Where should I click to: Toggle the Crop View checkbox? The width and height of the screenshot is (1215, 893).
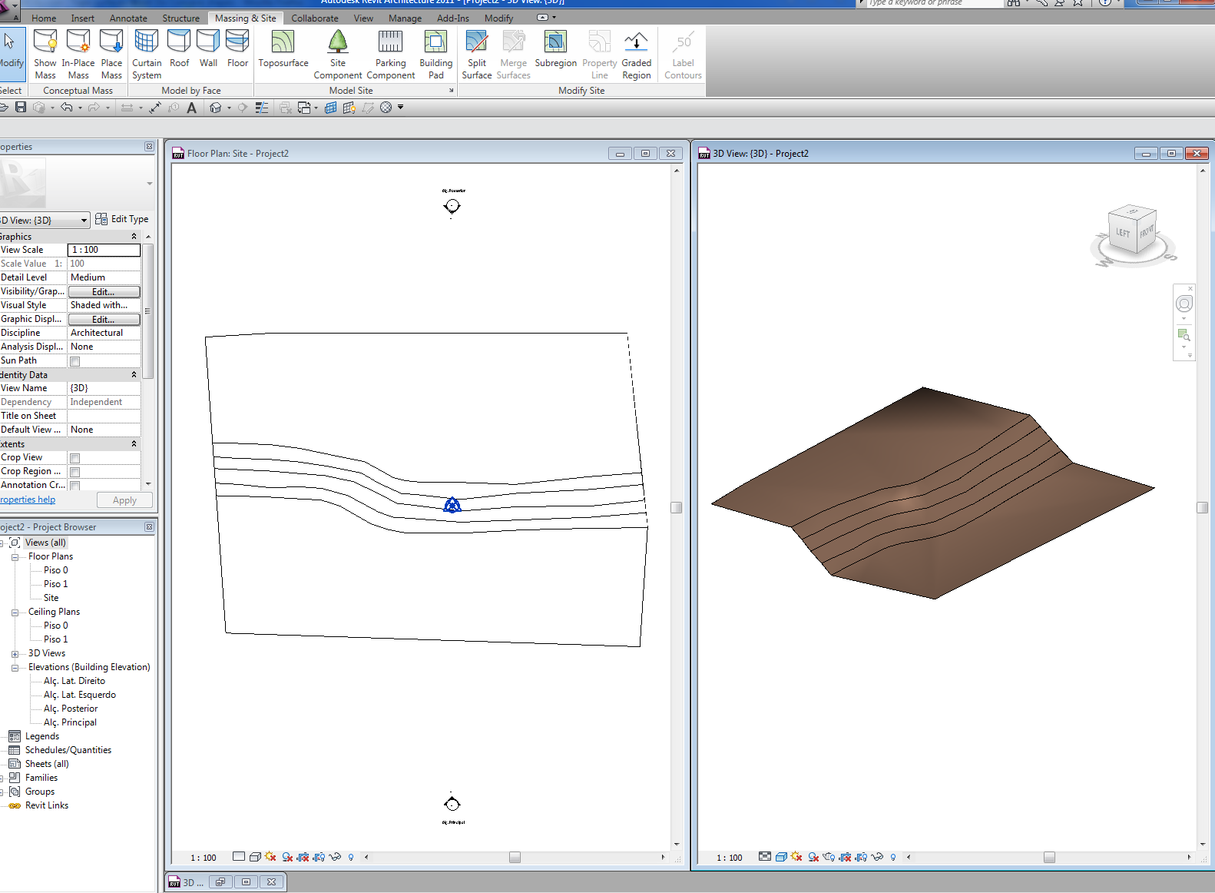point(75,458)
